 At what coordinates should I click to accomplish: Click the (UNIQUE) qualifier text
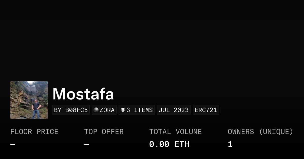276,132
